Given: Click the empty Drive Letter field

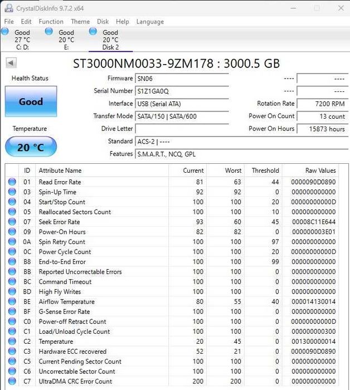Looking at the screenshot, I should click(x=182, y=129).
